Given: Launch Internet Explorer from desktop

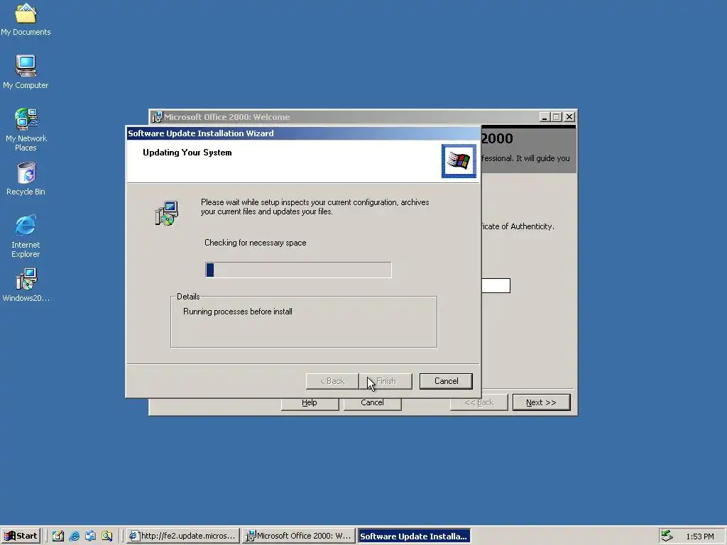Looking at the screenshot, I should pyautogui.click(x=26, y=236).
